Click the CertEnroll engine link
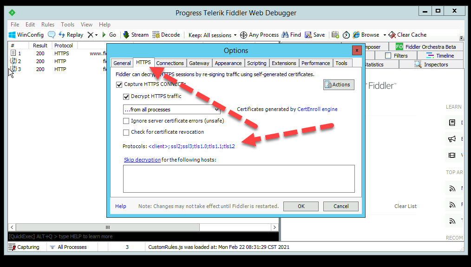471x267 pixels. [x=317, y=110]
